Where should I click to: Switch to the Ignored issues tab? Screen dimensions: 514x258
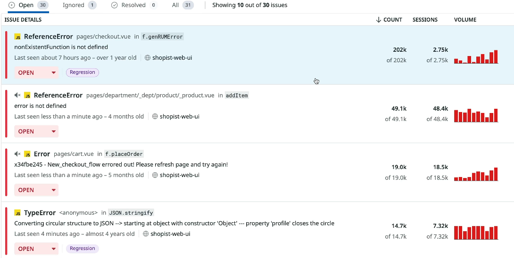(79, 5)
